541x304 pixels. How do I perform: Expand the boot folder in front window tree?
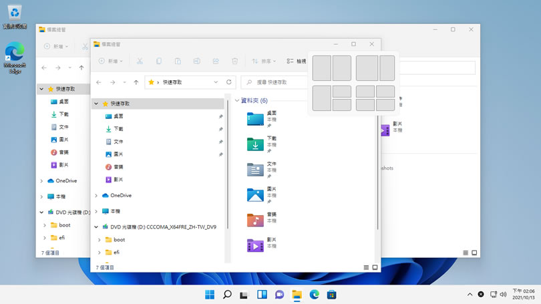click(x=100, y=239)
